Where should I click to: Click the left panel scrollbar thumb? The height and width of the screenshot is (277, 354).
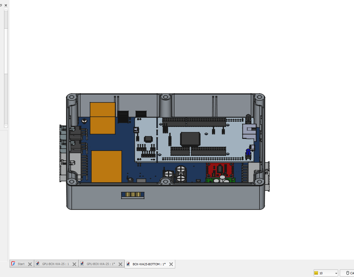[x=6, y=51]
